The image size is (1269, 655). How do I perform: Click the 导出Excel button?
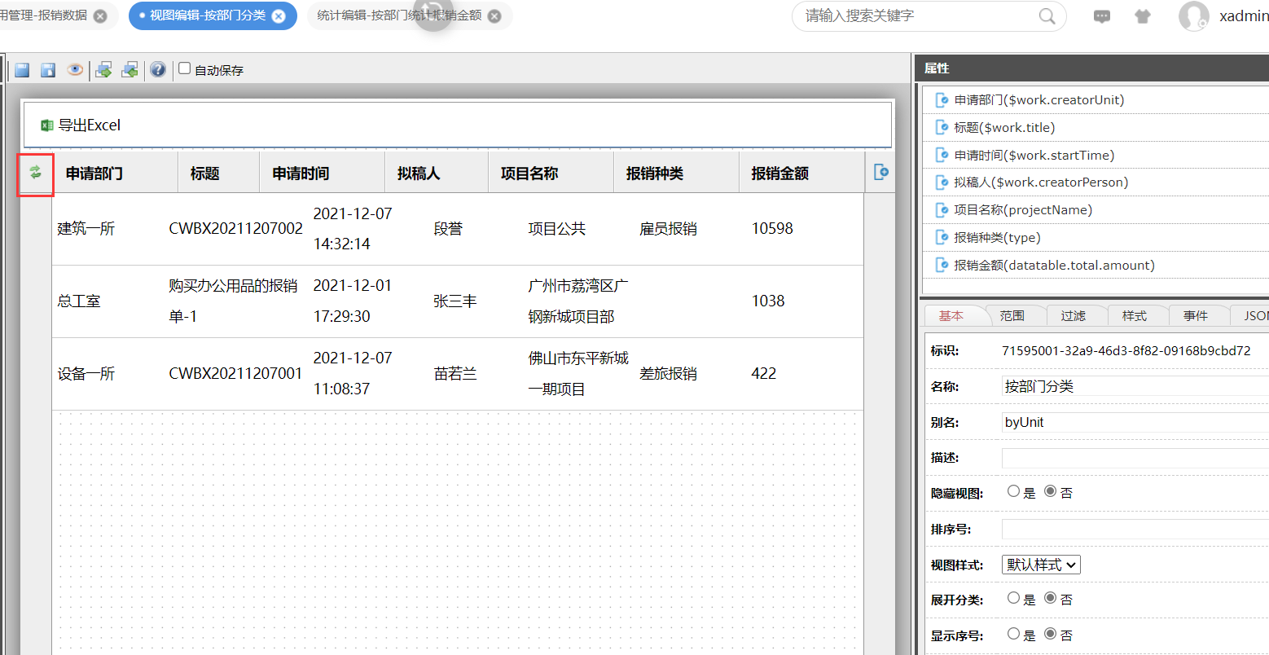point(81,125)
